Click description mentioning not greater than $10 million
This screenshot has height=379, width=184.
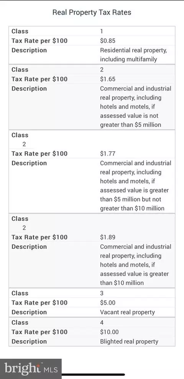(136, 185)
